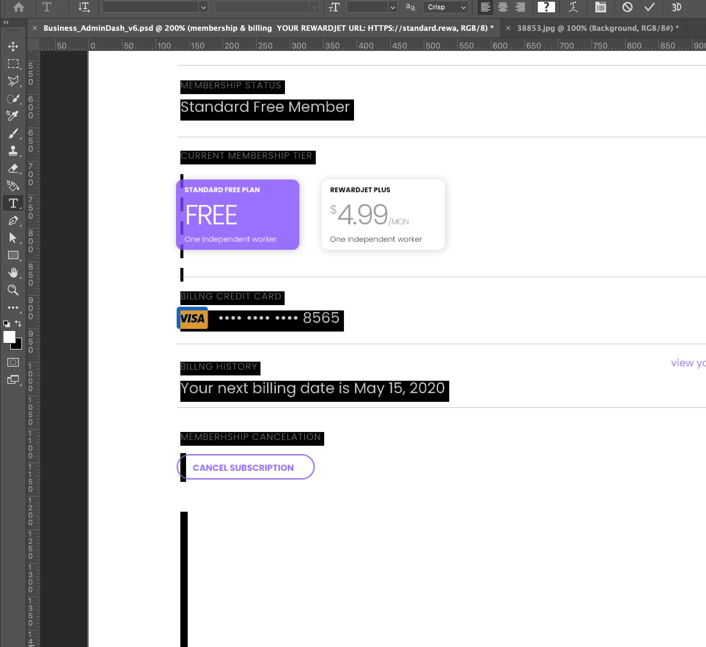Select the Zoom magnifier tool
The height and width of the screenshot is (647, 706).
click(13, 290)
